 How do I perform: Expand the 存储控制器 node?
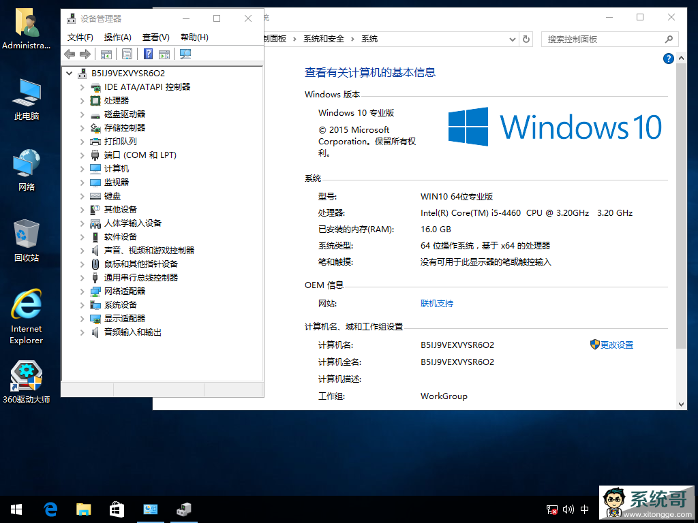tap(82, 128)
